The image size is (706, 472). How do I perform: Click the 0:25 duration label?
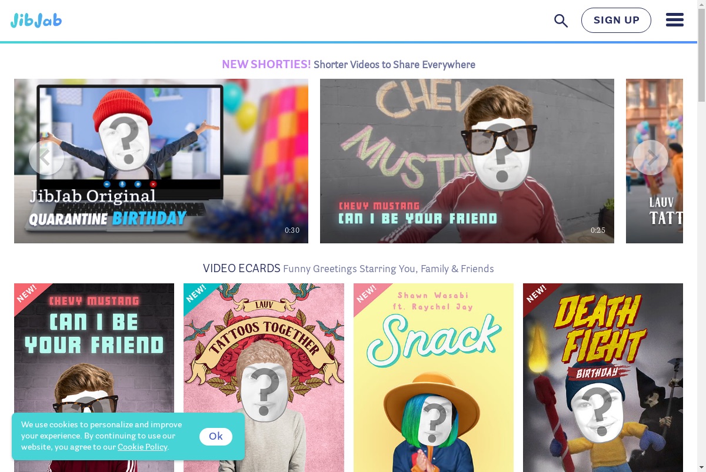598,230
